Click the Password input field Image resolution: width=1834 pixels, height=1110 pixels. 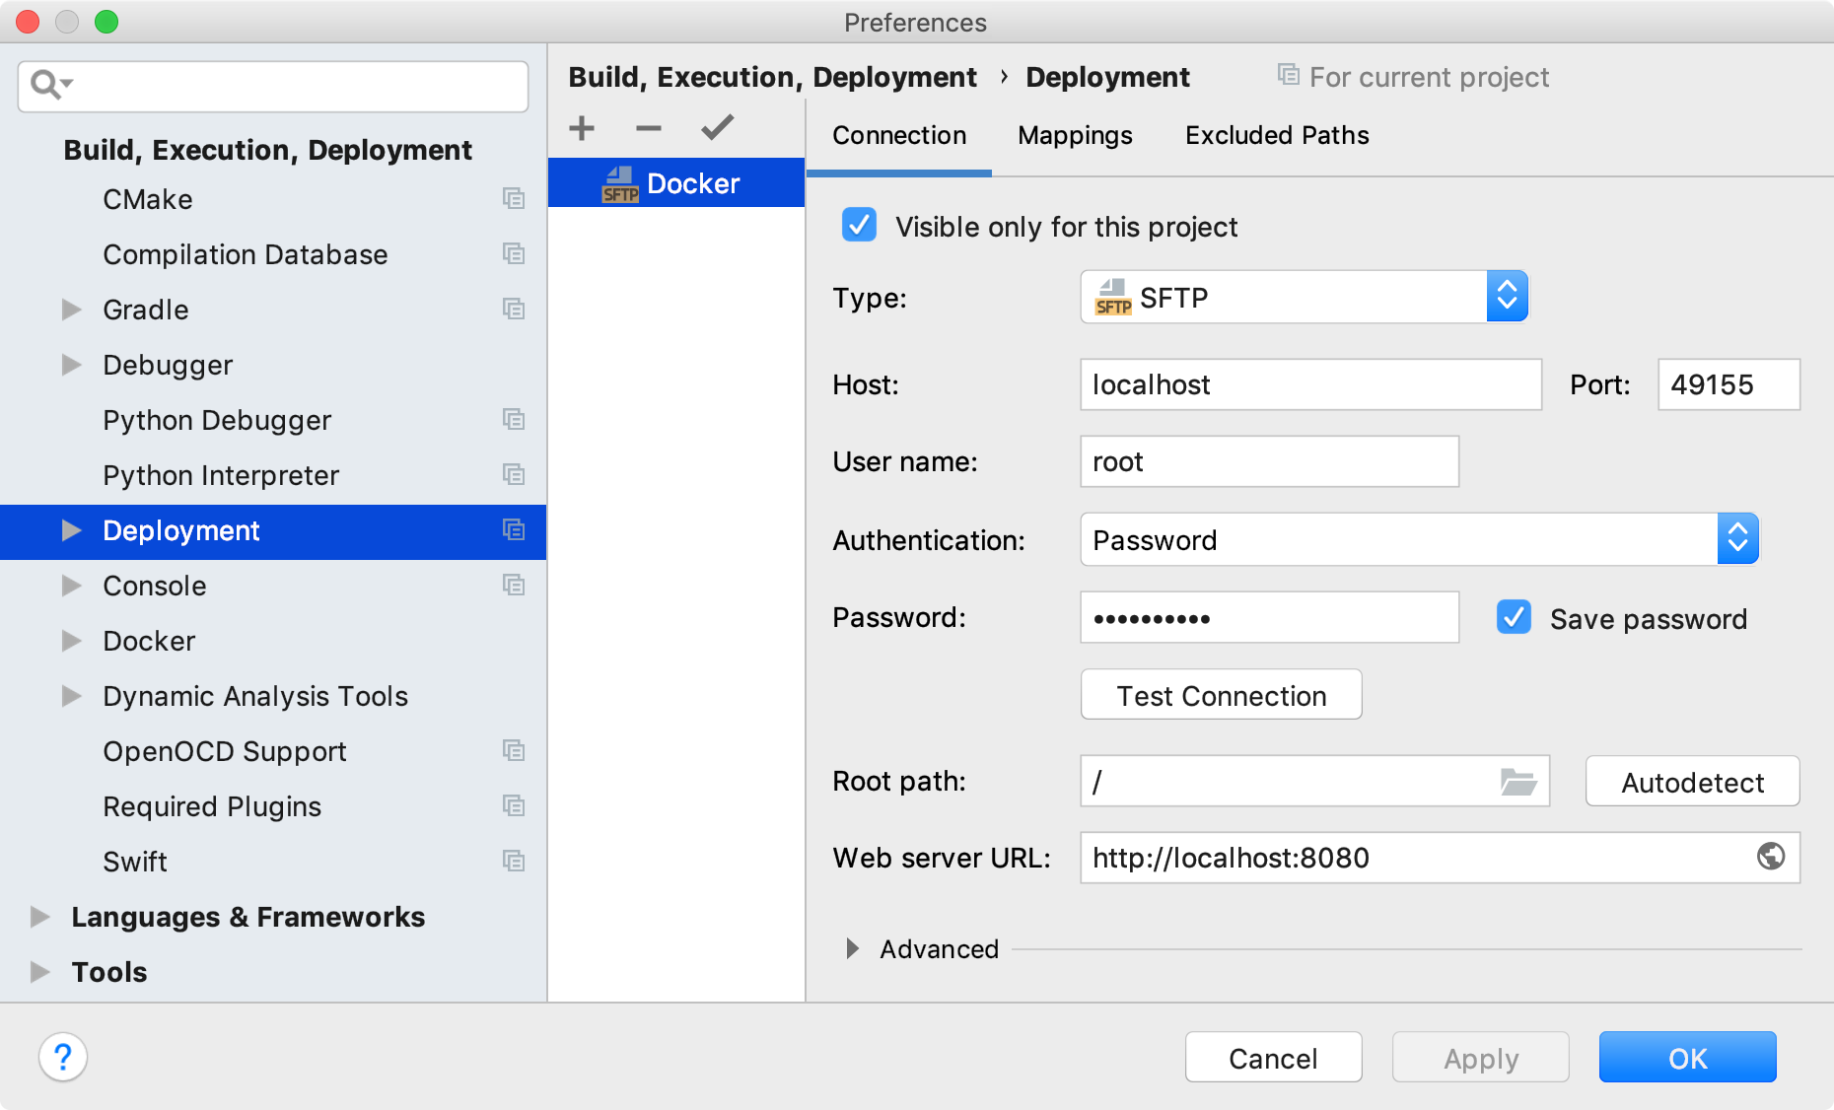[1269, 617]
